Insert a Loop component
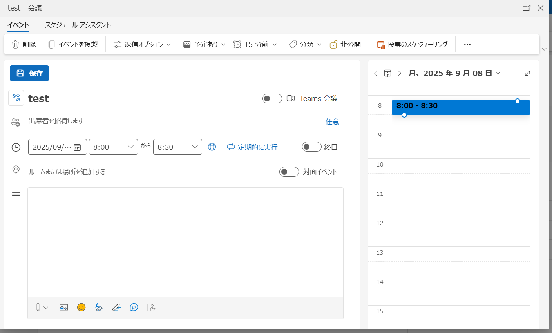This screenshot has height=333, width=552. [134, 308]
